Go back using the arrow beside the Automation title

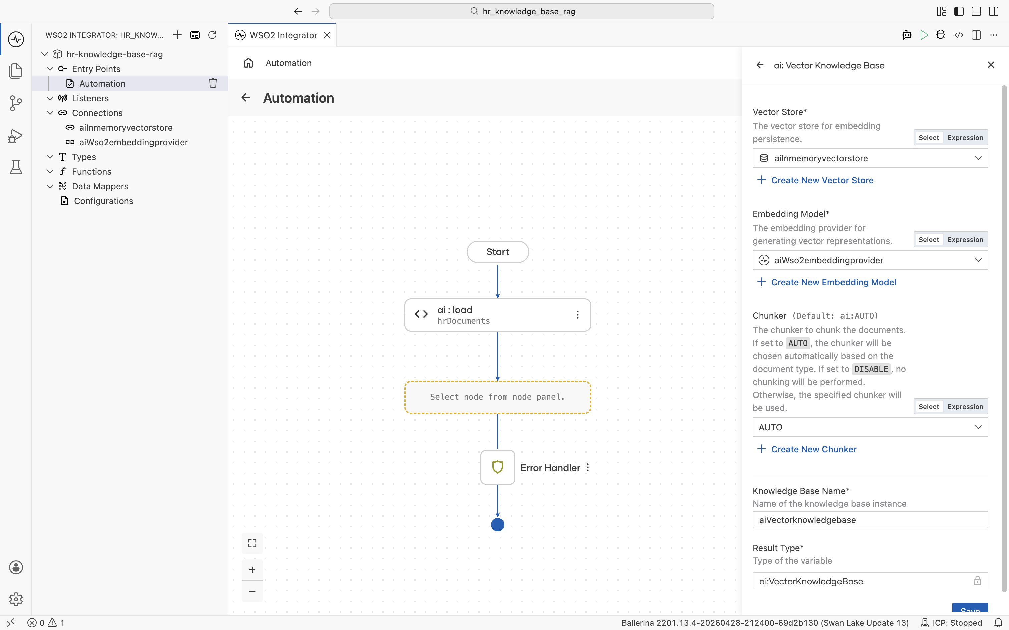pyautogui.click(x=246, y=97)
